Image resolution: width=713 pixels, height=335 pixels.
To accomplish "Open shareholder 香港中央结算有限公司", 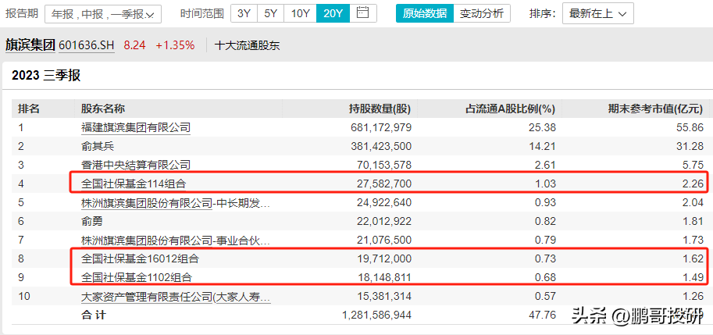I will point(135,165).
